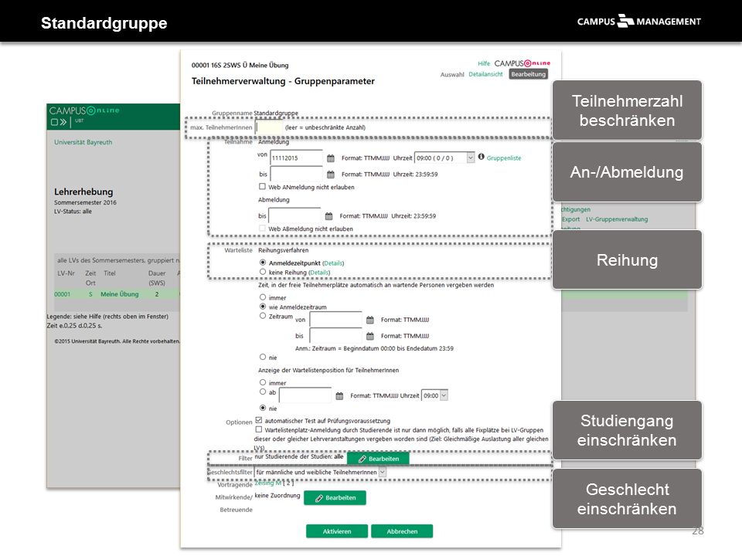
Task: Open Details link next to Anmeldezeitpunkt
Action: 333,263
